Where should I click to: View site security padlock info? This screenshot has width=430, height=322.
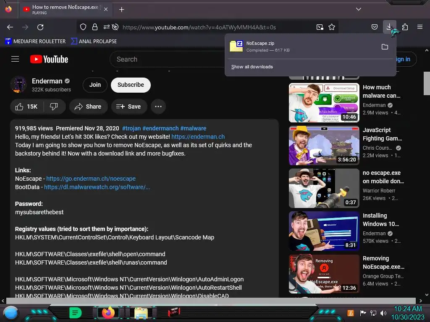(95, 27)
